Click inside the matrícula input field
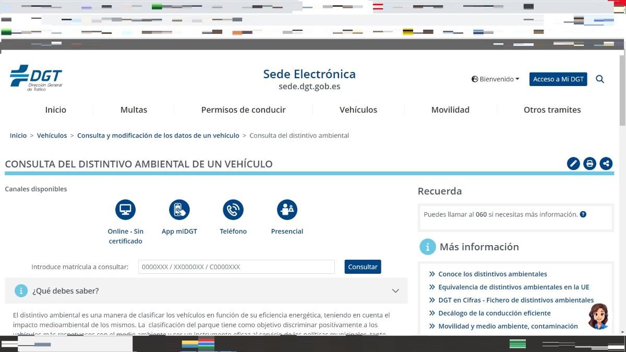This screenshot has width=626, height=352. click(x=236, y=266)
